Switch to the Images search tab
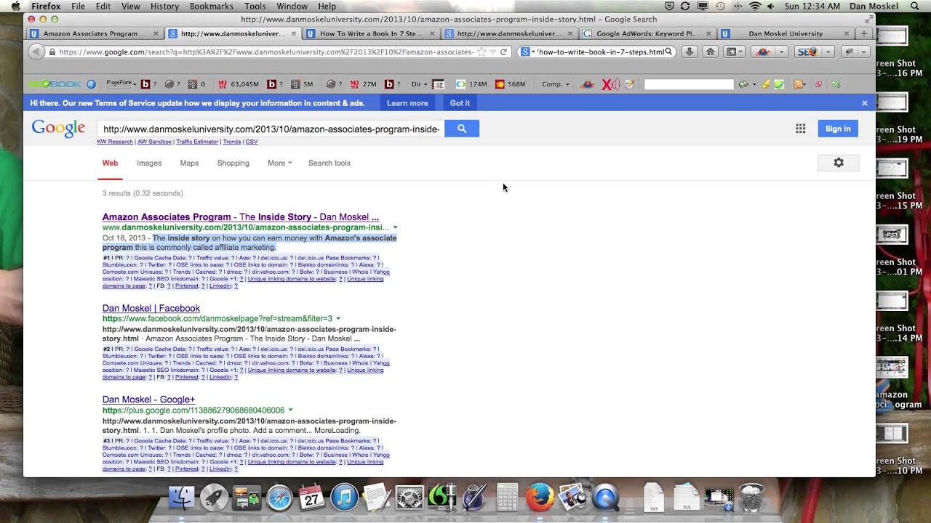This screenshot has width=931, height=523. click(149, 163)
